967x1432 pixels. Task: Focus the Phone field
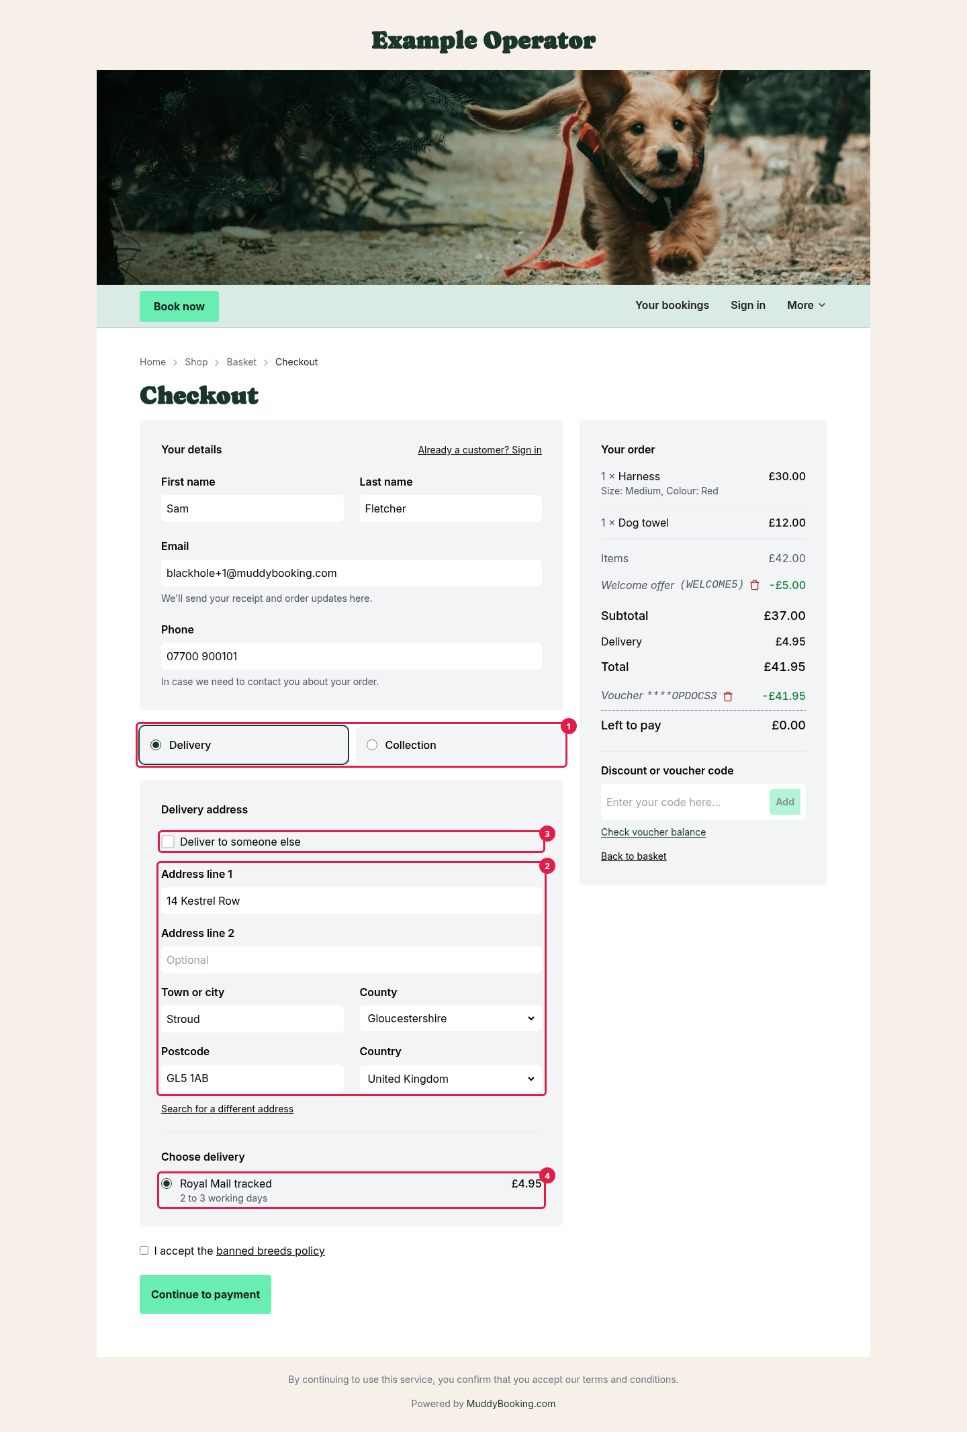point(351,656)
